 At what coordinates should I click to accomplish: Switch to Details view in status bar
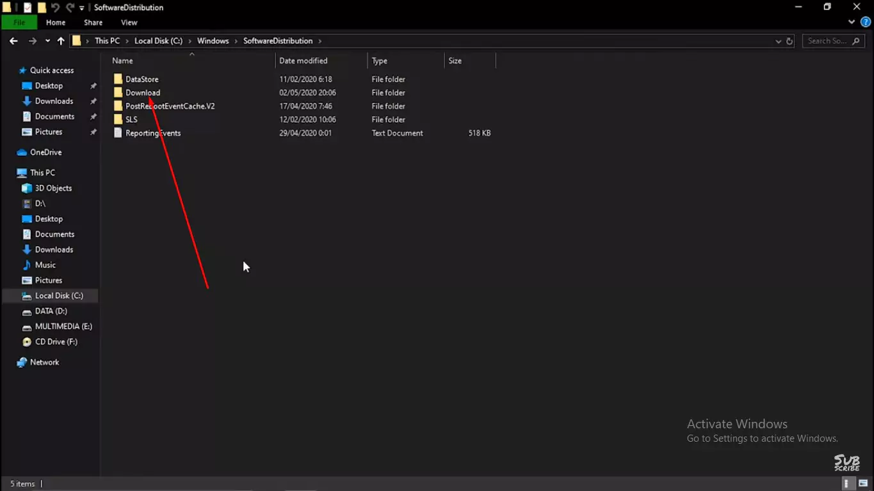pyautogui.click(x=847, y=484)
